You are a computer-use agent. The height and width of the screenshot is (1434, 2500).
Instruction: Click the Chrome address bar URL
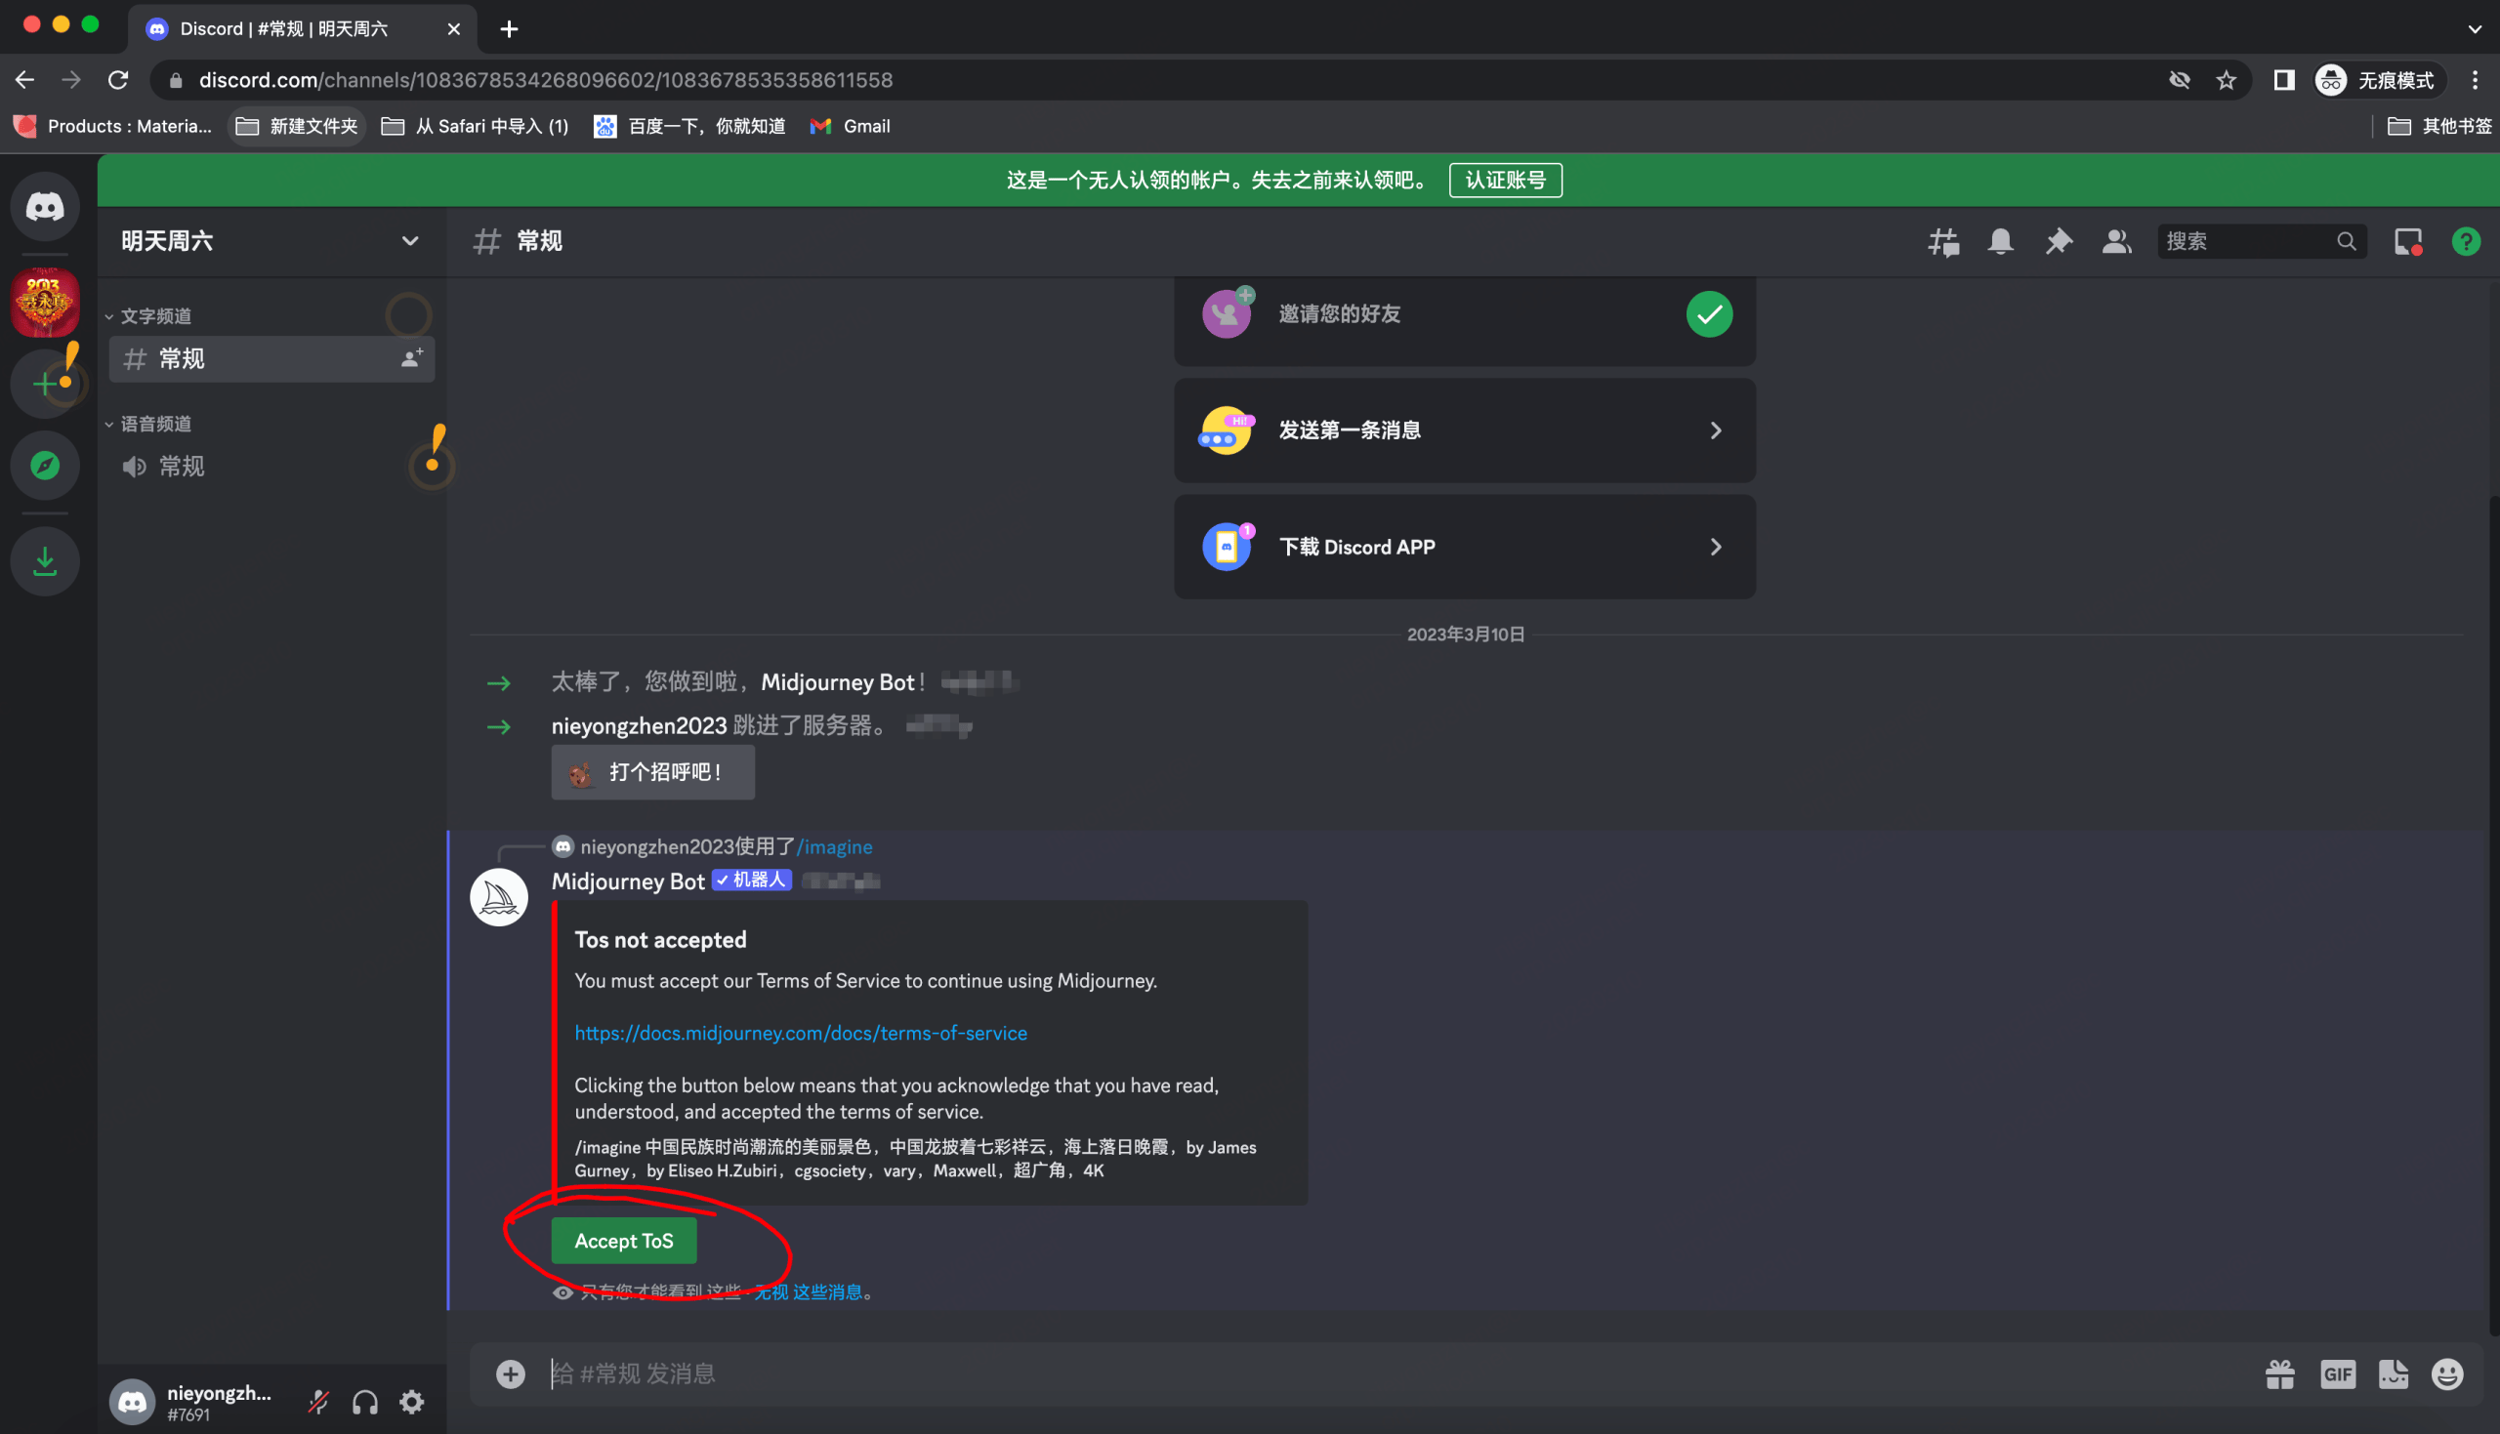(546, 80)
